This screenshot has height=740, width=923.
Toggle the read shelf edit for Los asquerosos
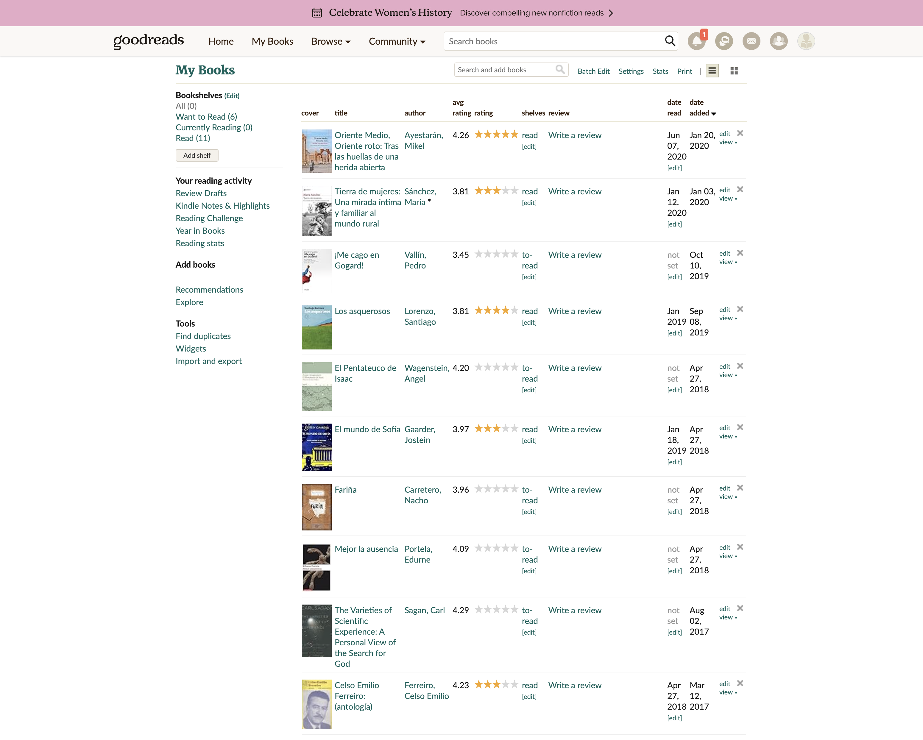[529, 322]
